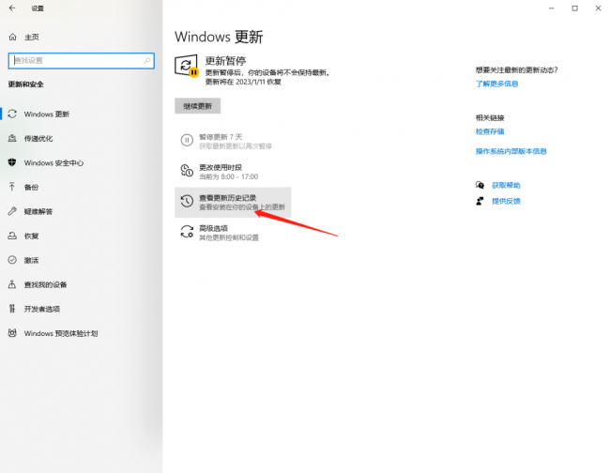Click the 查找我的设备 locator icon
Image resolution: width=610 pixels, height=473 pixels.
12,284
